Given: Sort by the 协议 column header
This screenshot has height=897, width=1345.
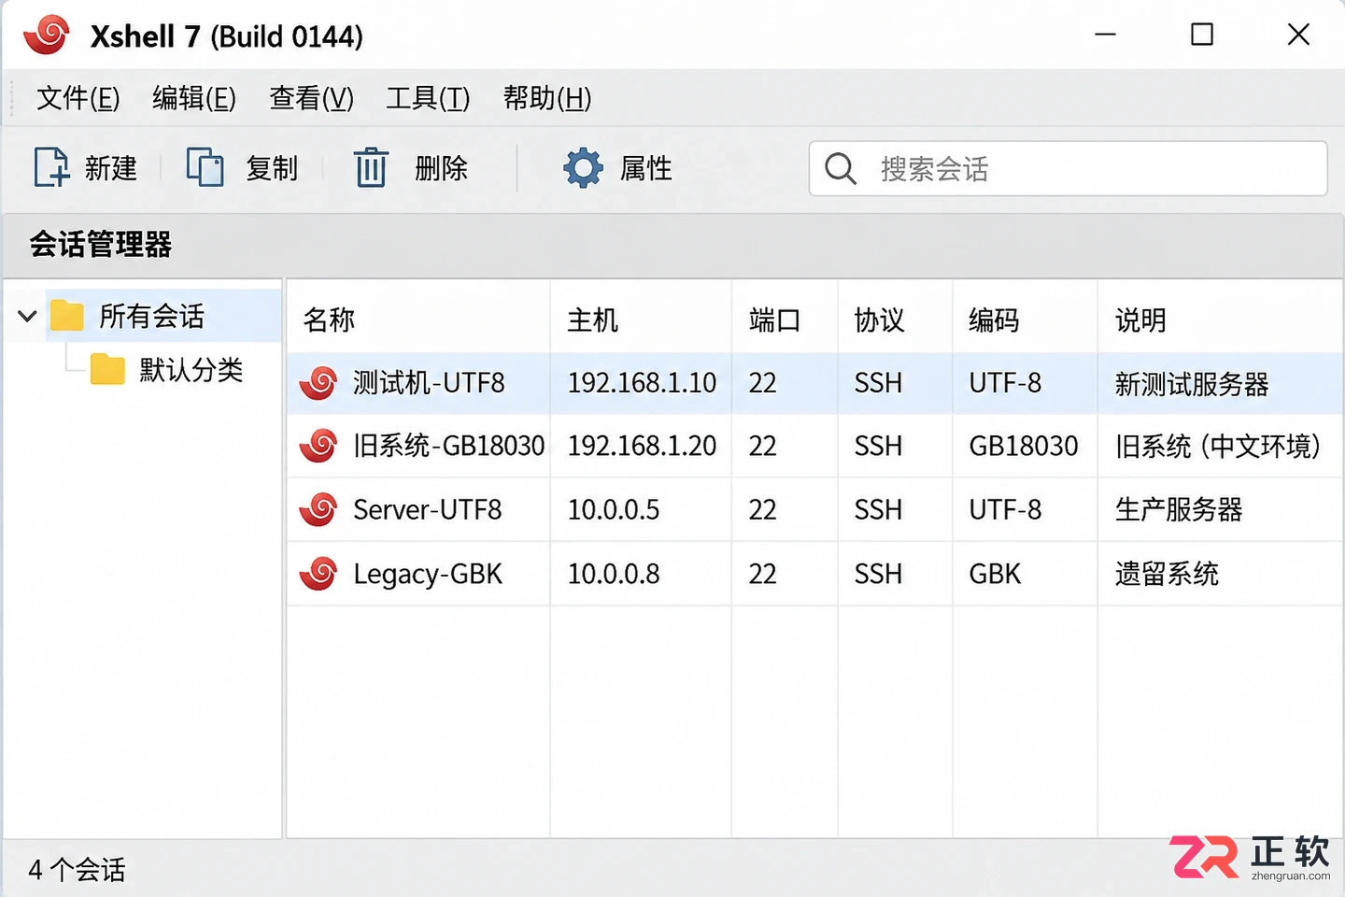Looking at the screenshot, I should point(880,320).
